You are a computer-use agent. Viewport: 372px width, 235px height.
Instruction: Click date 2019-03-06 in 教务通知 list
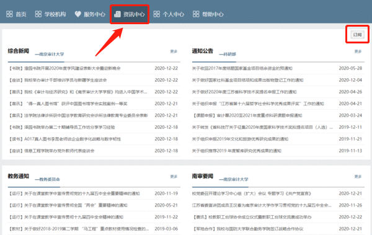(166, 229)
